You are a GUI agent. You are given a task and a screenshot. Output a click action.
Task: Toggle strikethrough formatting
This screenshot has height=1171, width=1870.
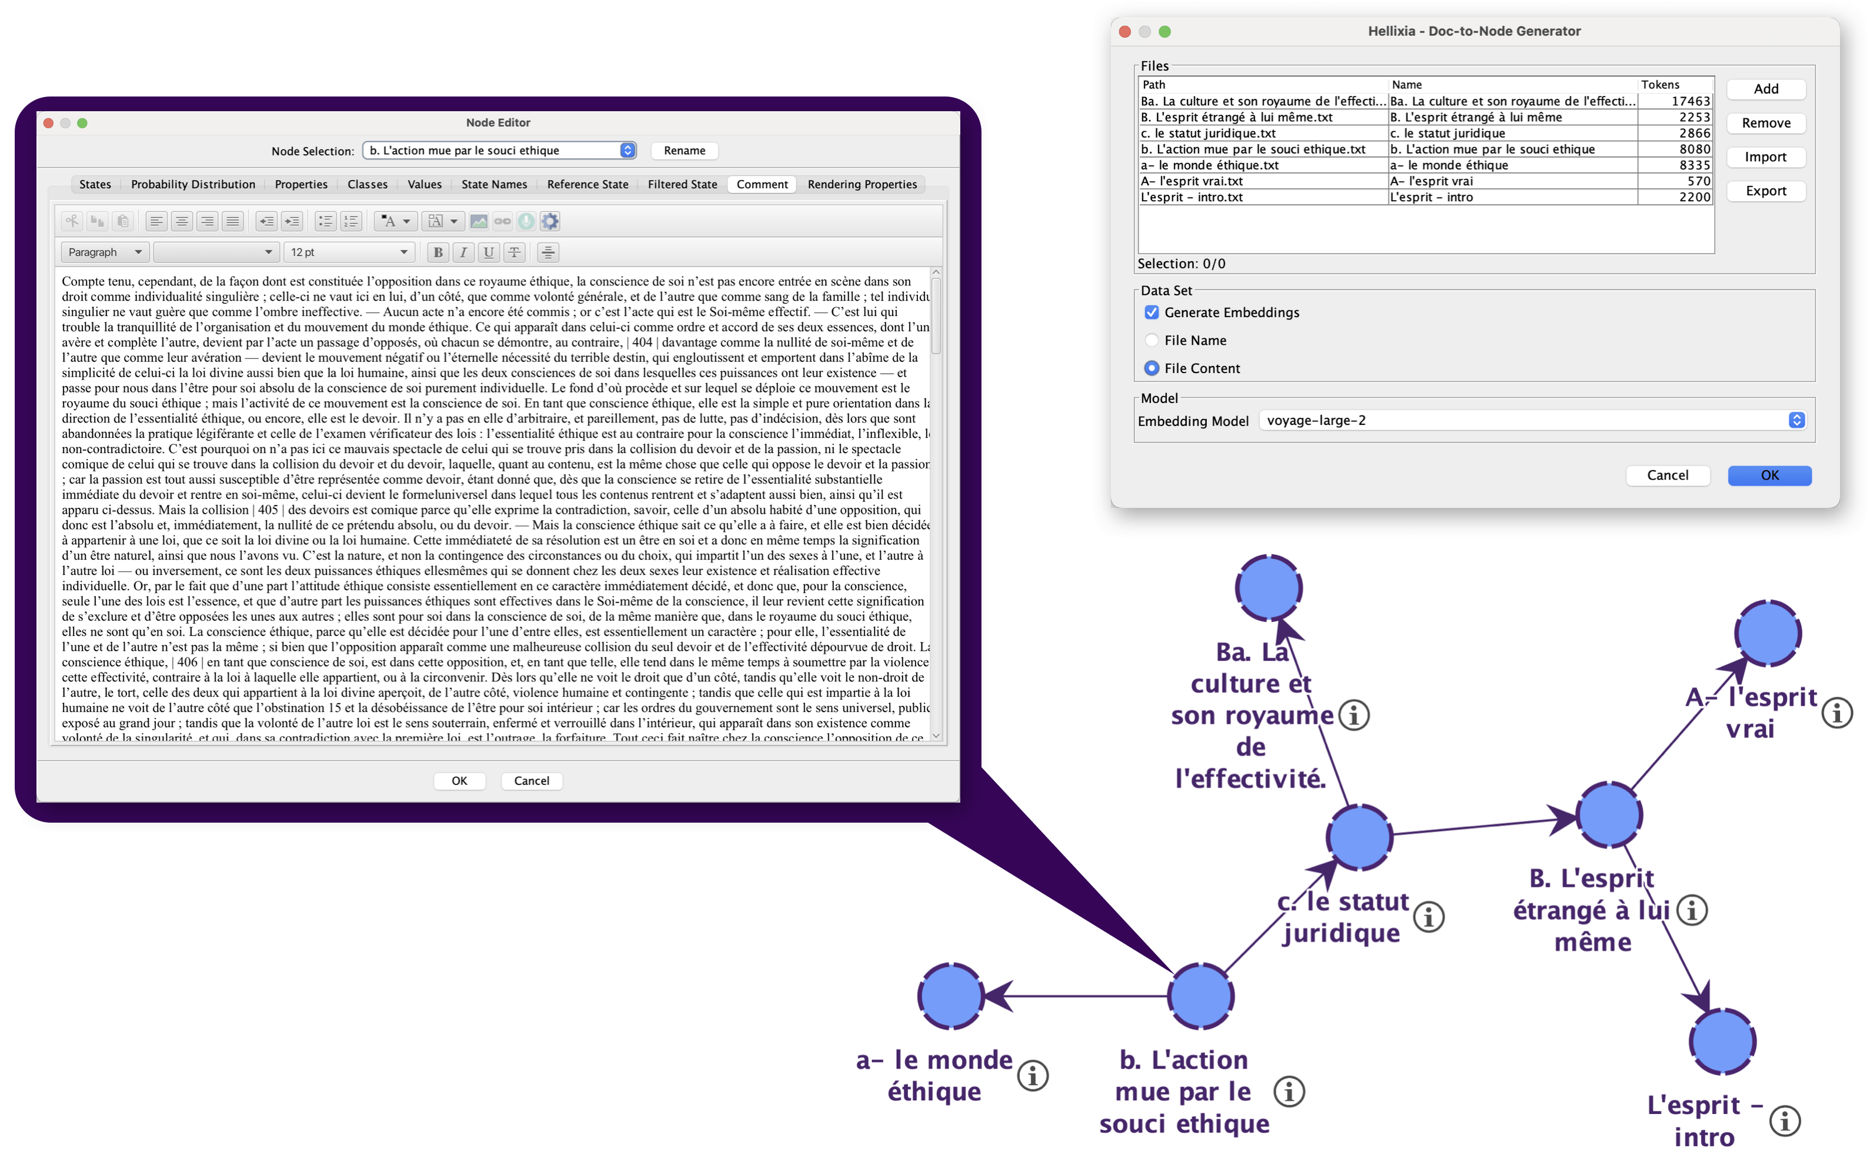pos(514,252)
